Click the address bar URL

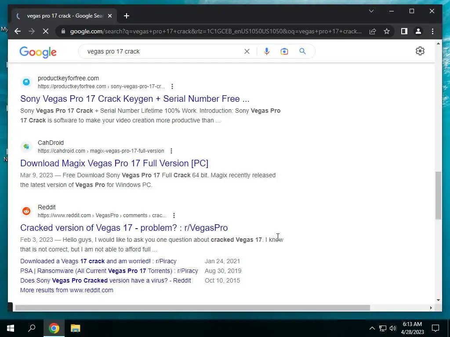(x=215, y=31)
